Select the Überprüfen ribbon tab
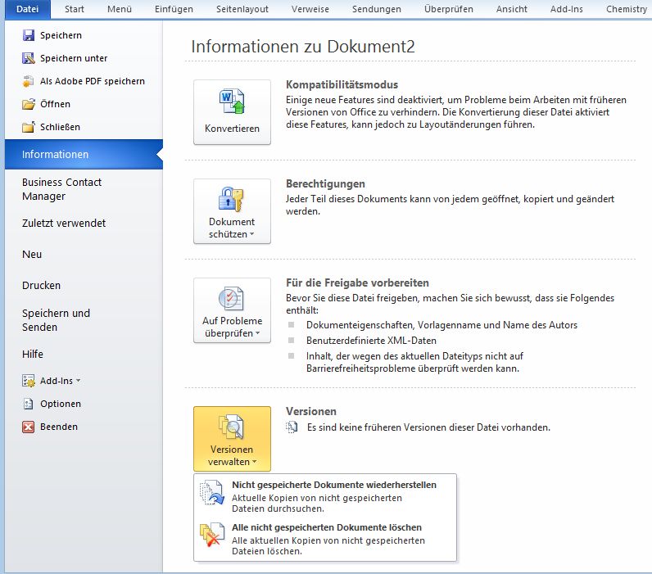 (448, 9)
